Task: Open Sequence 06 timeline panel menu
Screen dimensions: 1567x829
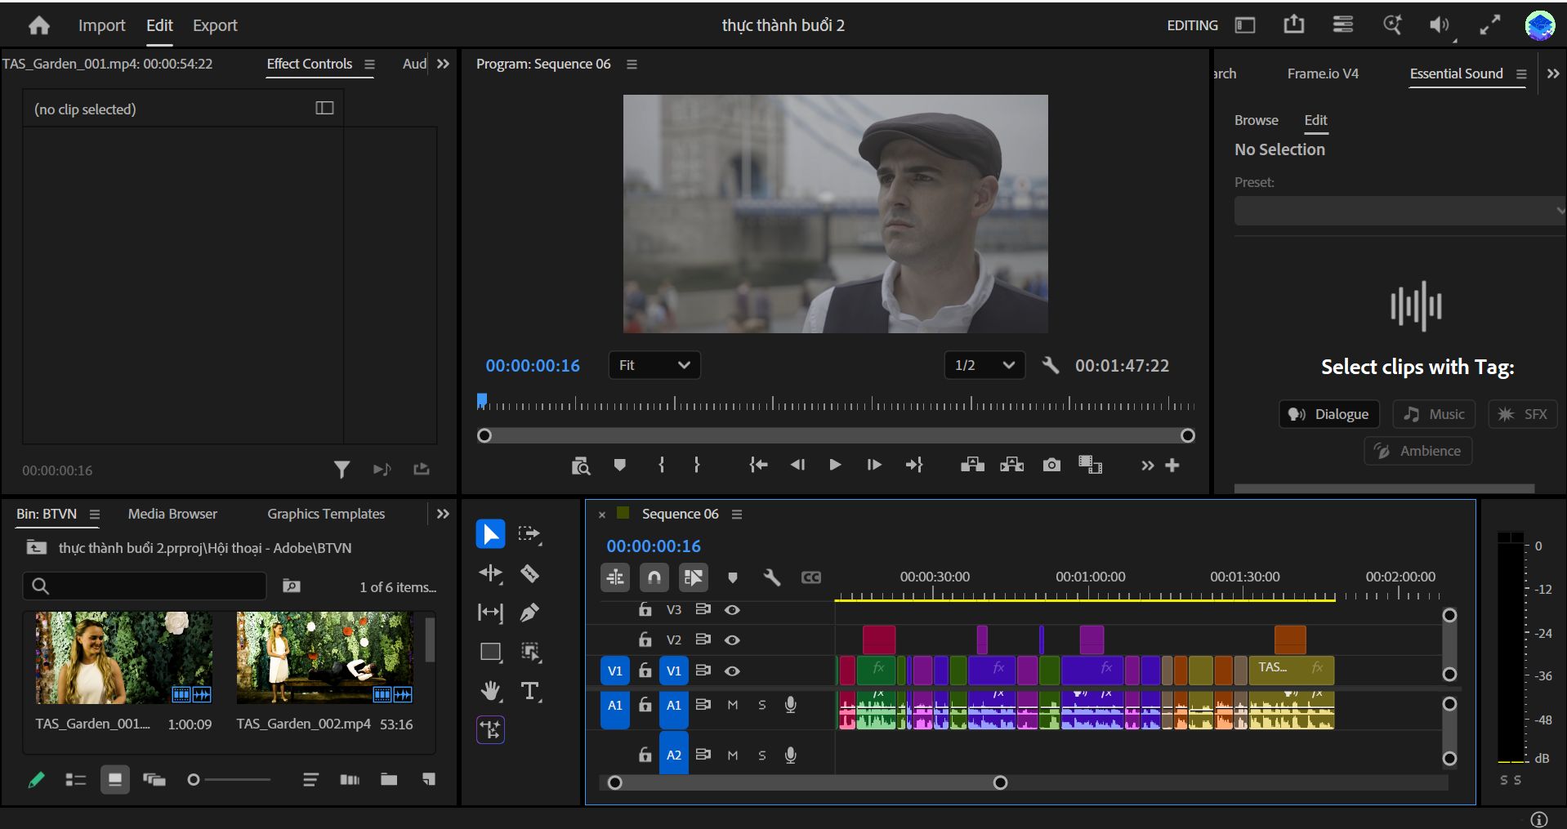Action: tap(737, 514)
